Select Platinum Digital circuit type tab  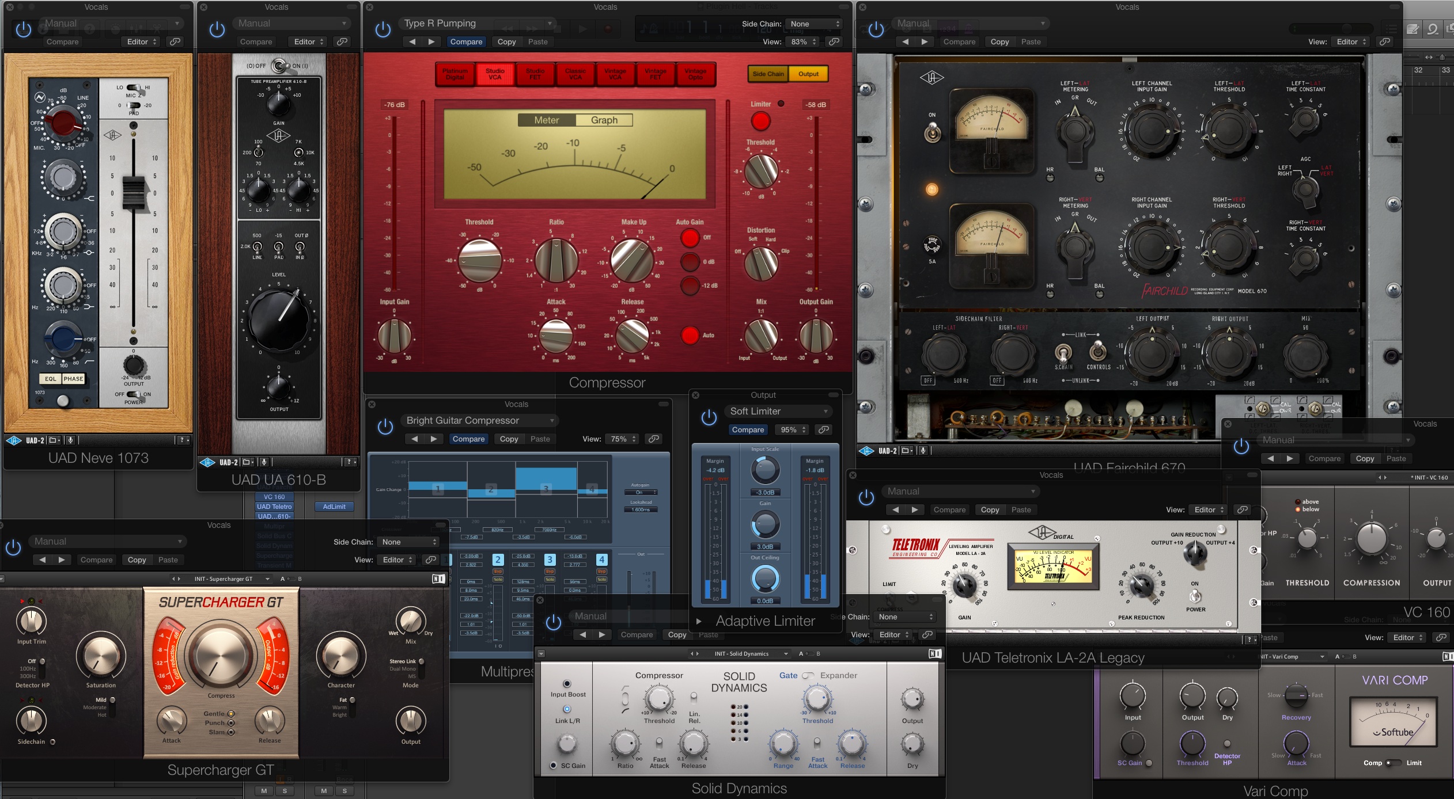pos(455,74)
